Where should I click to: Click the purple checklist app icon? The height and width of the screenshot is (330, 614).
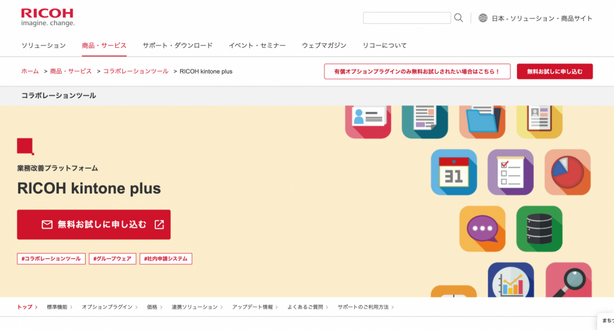[x=511, y=172]
